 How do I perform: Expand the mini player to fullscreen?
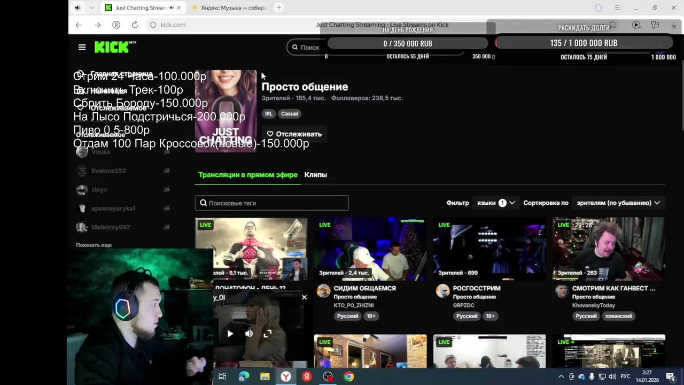coord(268,334)
